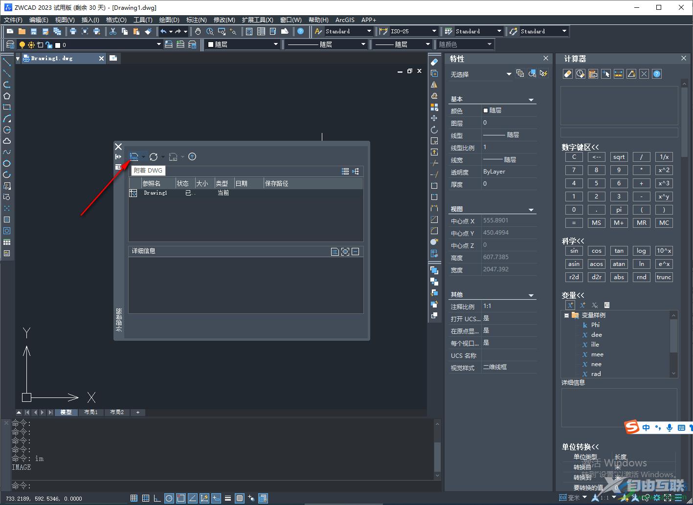693x505 pixels.
Task: Click the clear eraser icon in the calculator
Action: coord(567,74)
